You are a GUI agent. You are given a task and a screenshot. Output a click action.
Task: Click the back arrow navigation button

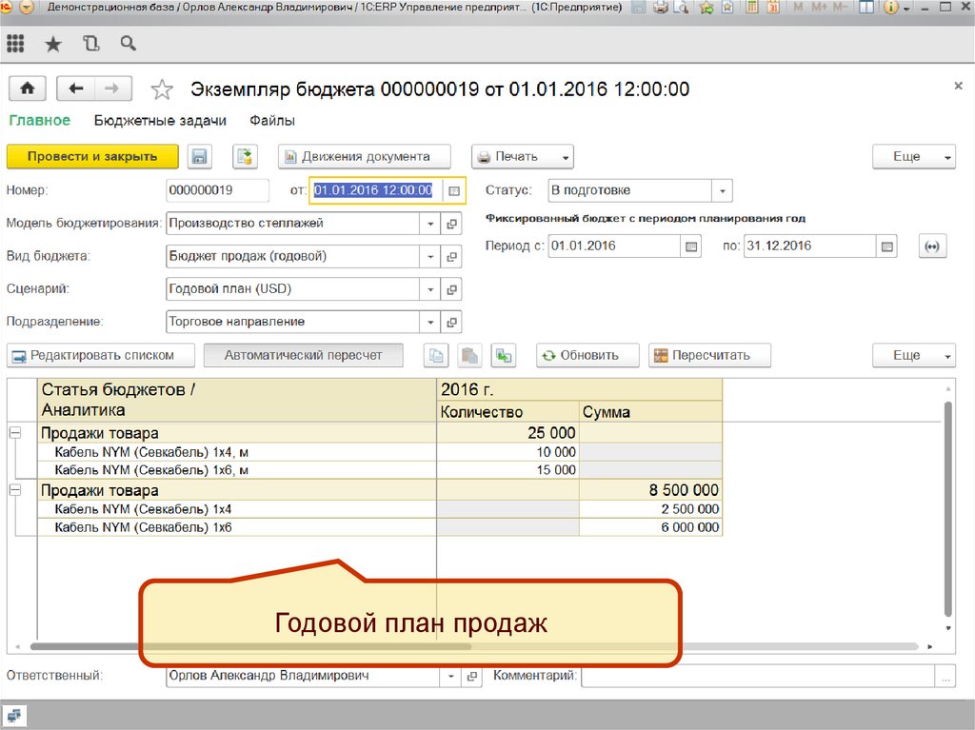[x=76, y=89]
